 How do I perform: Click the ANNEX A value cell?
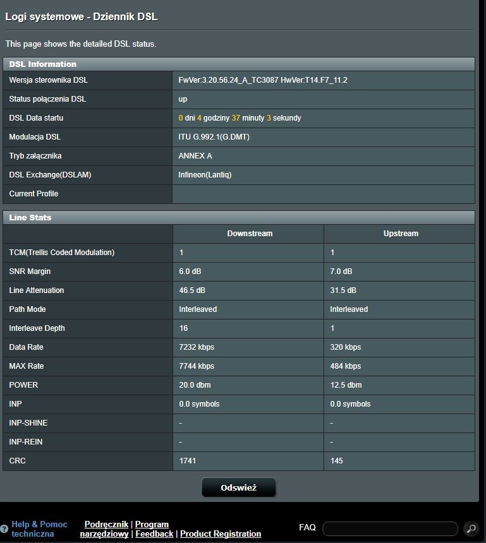coord(195,156)
